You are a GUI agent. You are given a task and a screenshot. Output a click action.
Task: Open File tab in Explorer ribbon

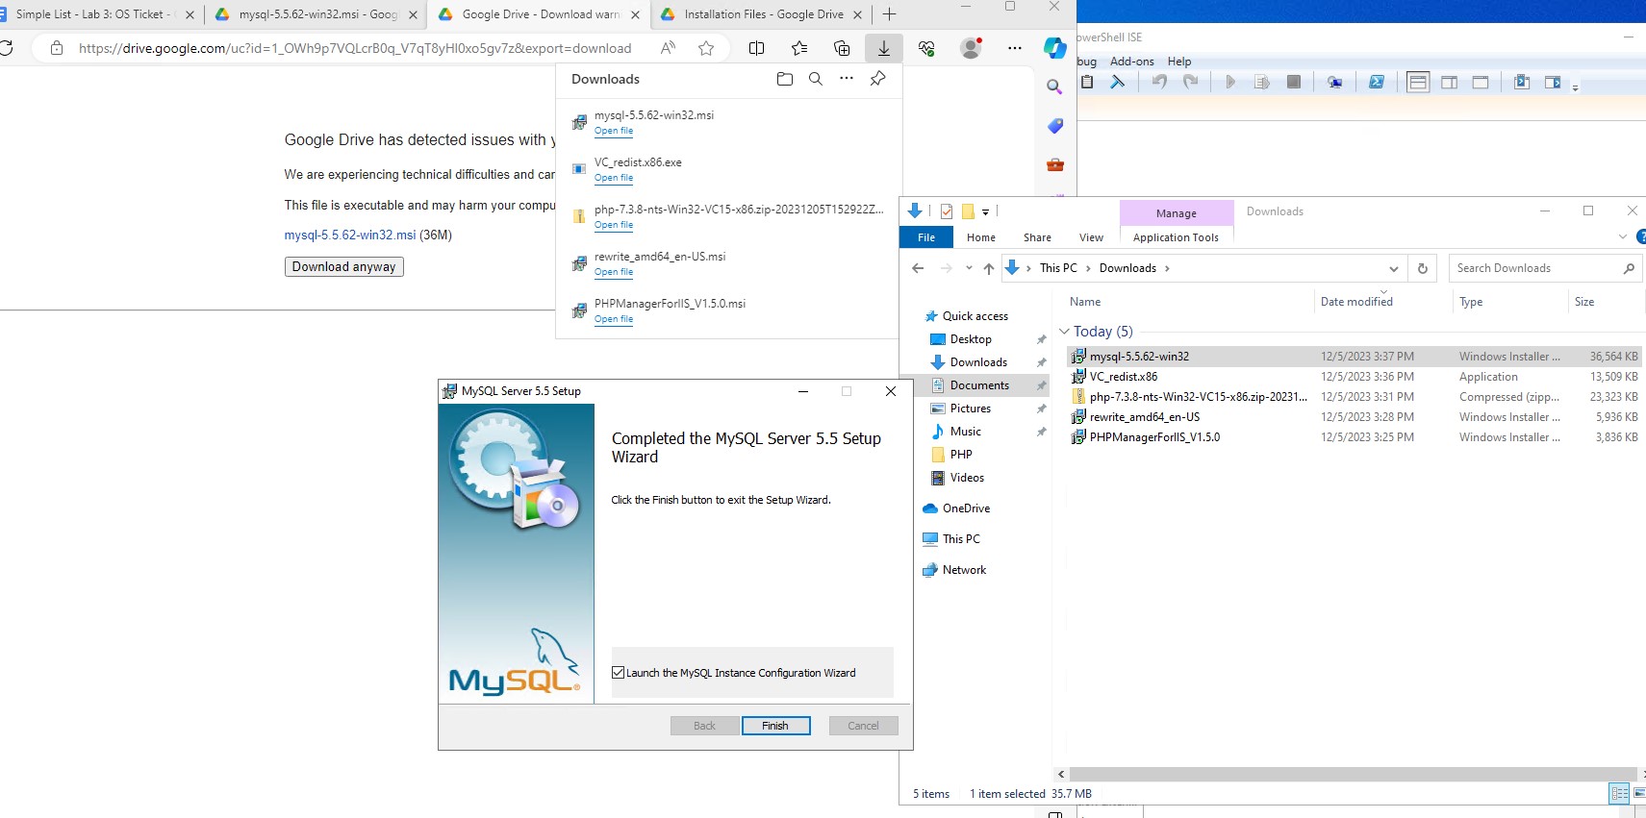[926, 237]
